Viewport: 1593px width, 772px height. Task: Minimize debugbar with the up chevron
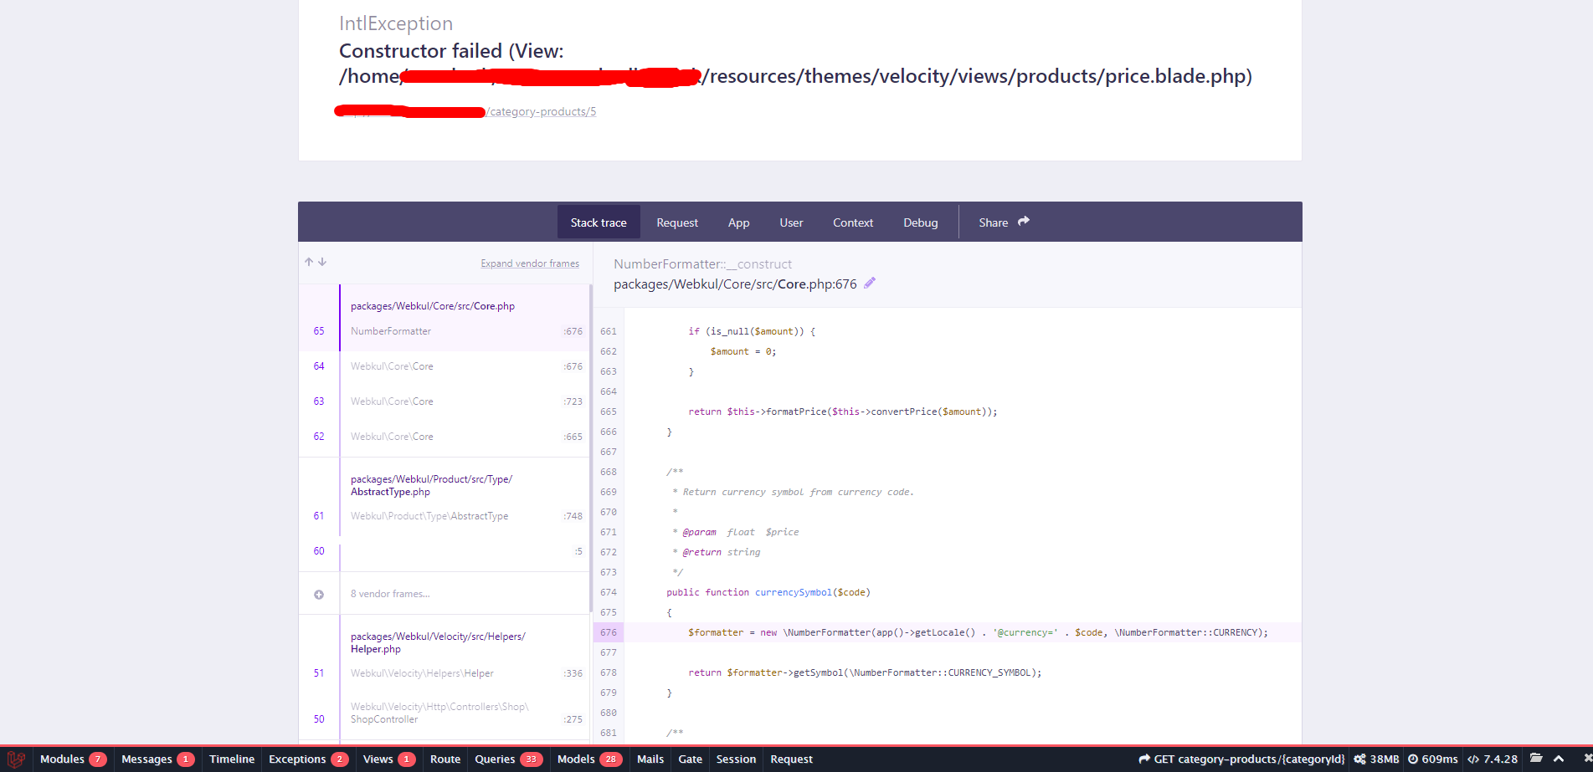tap(1559, 759)
